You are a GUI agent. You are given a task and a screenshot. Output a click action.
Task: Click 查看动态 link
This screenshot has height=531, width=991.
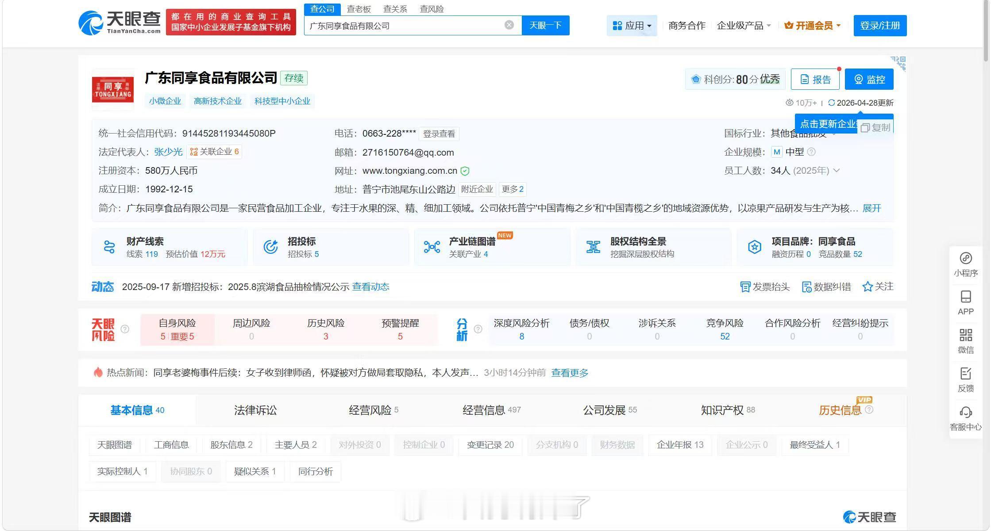point(370,287)
